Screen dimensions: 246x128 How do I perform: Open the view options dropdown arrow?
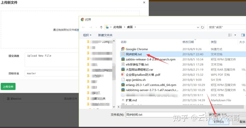point(235,35)
